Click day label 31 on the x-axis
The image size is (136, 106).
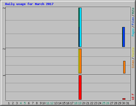click(x=127, y=103)
